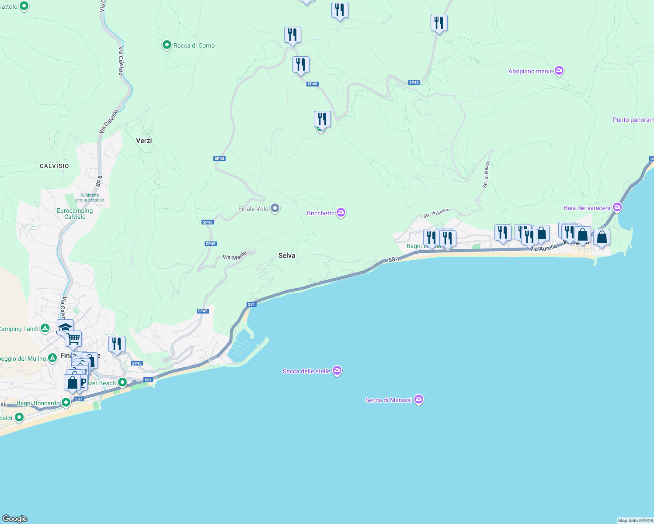This screenshot has height=524, width=654.
Task: Select the graduation cap school marker
Action: [x=65, y=326]
